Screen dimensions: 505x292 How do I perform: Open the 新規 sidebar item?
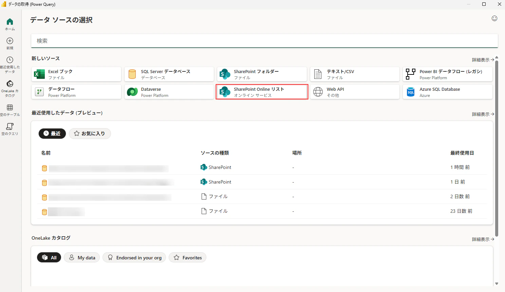click(x=10, y=44)
